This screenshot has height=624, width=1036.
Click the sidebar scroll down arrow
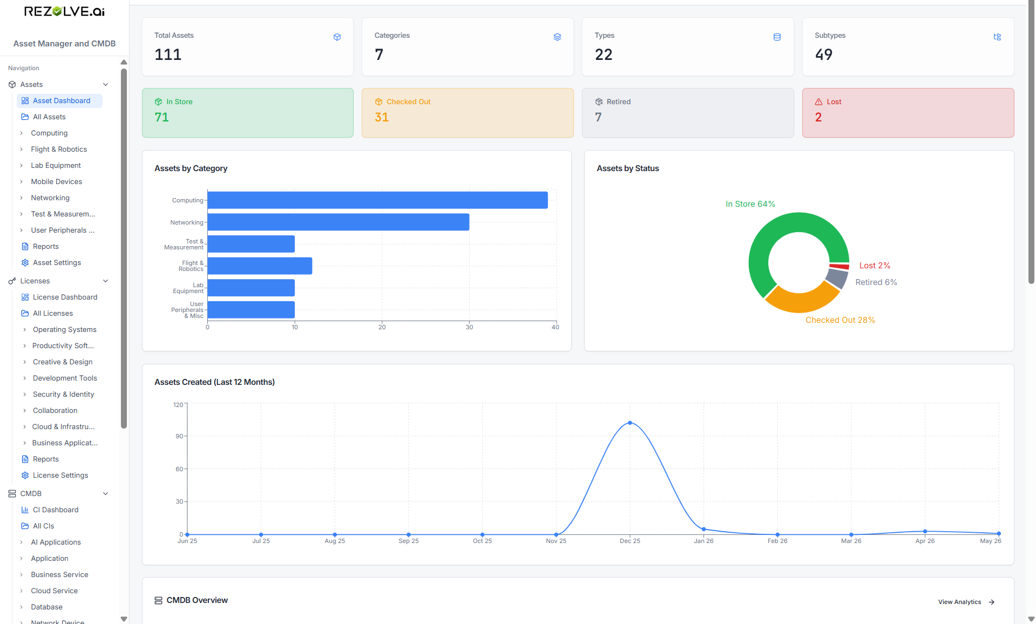point(124,619)
